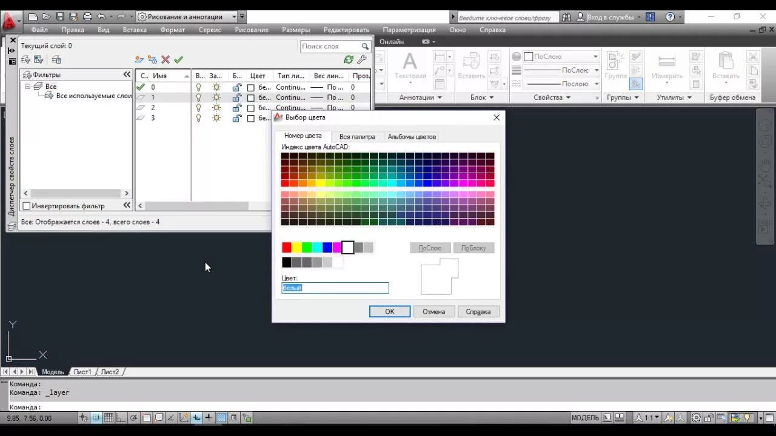This screenshot has width=776, height=436.
Task: Click the Undo arrow in quick access toolbar
Action: click(101, 17)
